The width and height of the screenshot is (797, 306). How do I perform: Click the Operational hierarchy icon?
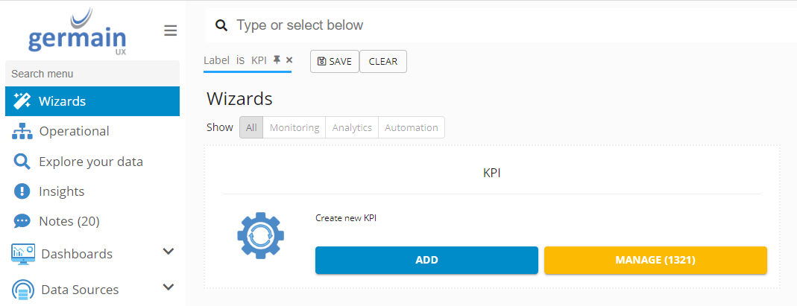click(23, 132)
